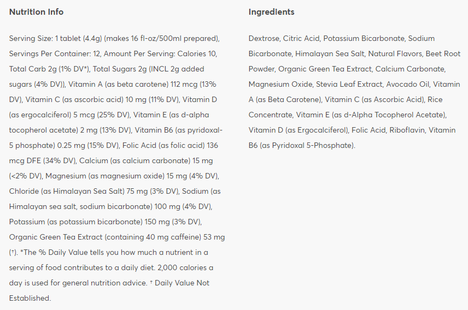Click the "Ingredients" heading

pyautogui.click(x=271, y=12)
